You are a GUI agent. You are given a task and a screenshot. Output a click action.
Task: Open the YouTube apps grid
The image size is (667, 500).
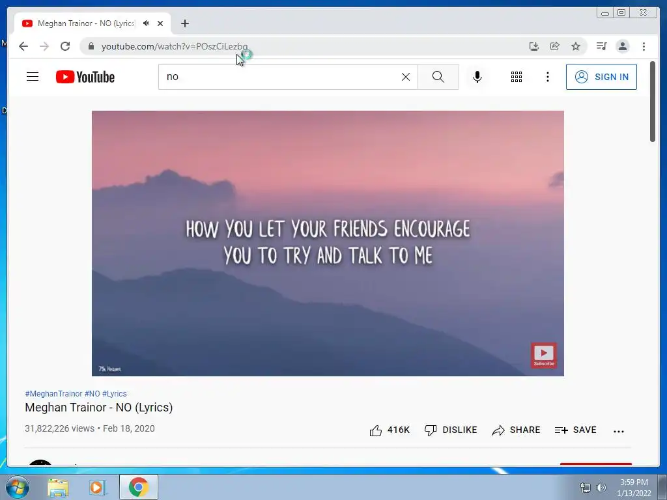coord(517,77)
